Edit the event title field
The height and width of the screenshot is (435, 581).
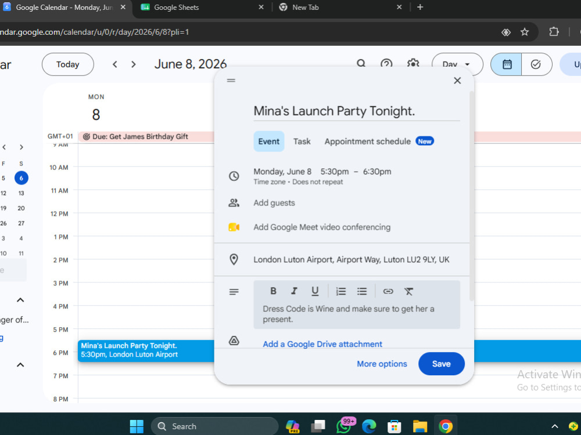pos(357,111)
